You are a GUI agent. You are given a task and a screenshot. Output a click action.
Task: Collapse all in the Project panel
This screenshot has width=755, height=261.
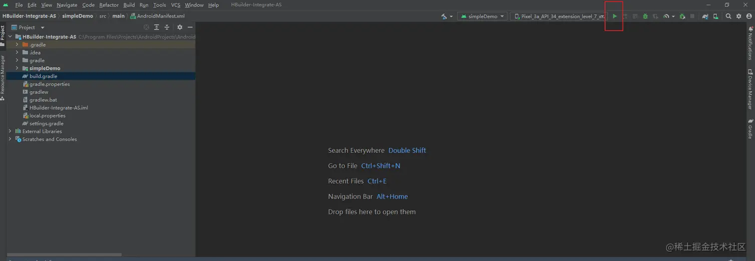(167, 27)
